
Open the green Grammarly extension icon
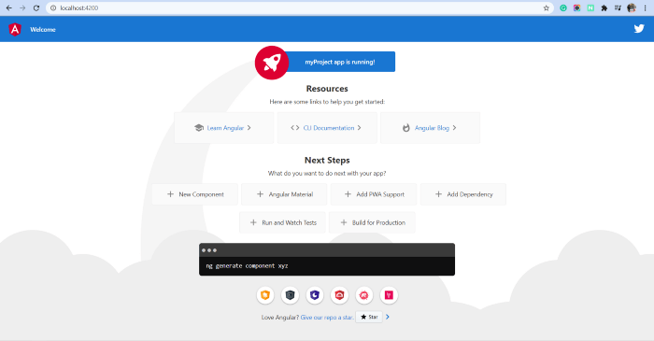pyautogui.click(x=563, y=7)
